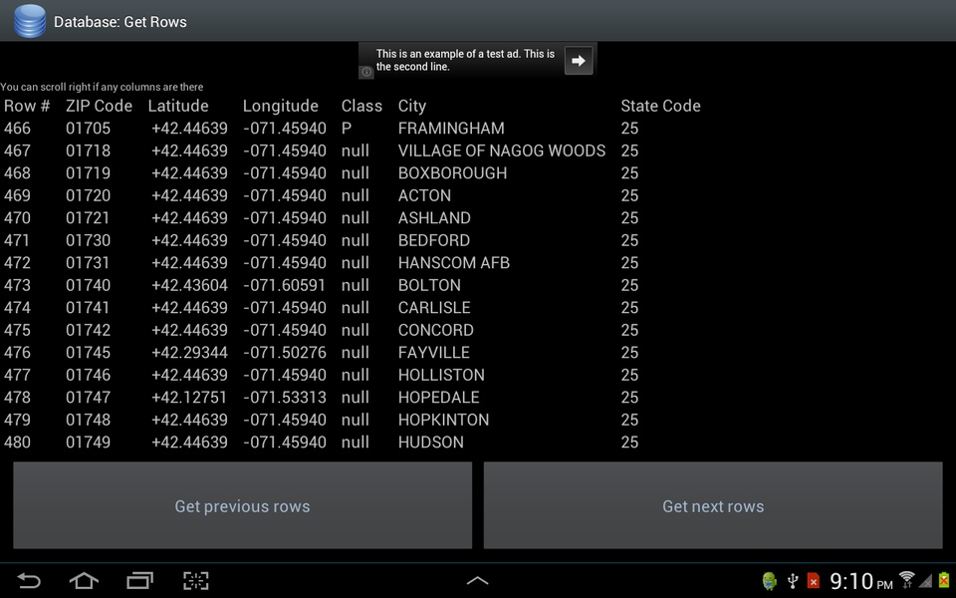
Task: Select city cell CARLISLE
Action: tap(434, 308)
